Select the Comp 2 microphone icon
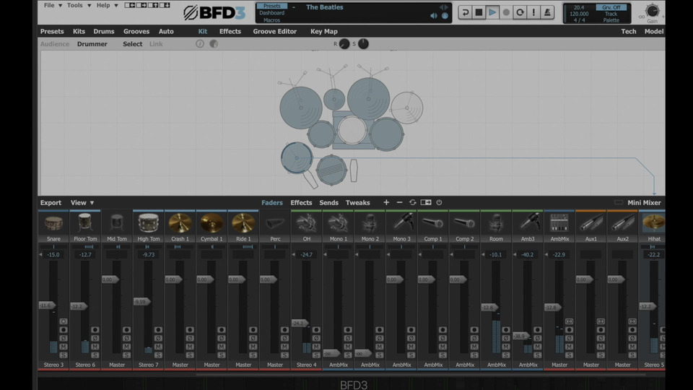The width and height of the screenshot is (693, 390). pos(464,223)
